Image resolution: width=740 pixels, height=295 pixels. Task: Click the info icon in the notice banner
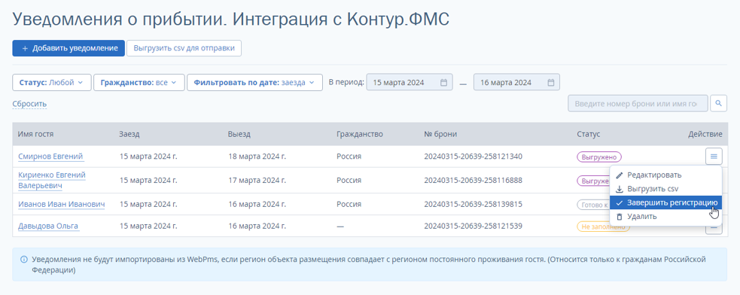[x=24, y=260]
